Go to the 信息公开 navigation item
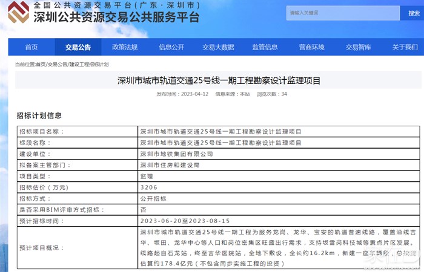The image size is (424, 272). pos(171,47)
